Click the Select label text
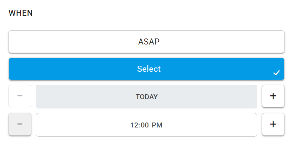Screen dimensions: 292x149 [149, 69]
